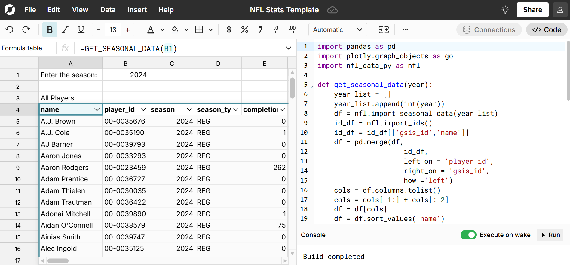Open the Insert menu
This screenshot has height=265, width=570.
click(x=137, y=10)
